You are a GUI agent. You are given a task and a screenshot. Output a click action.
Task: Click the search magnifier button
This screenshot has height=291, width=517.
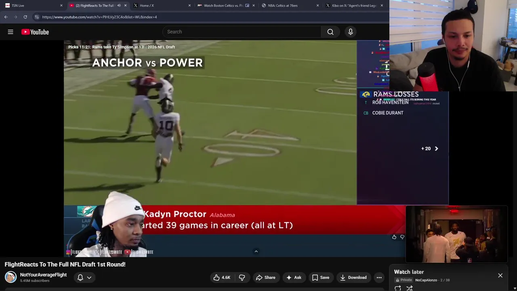(x=330, y=32)
